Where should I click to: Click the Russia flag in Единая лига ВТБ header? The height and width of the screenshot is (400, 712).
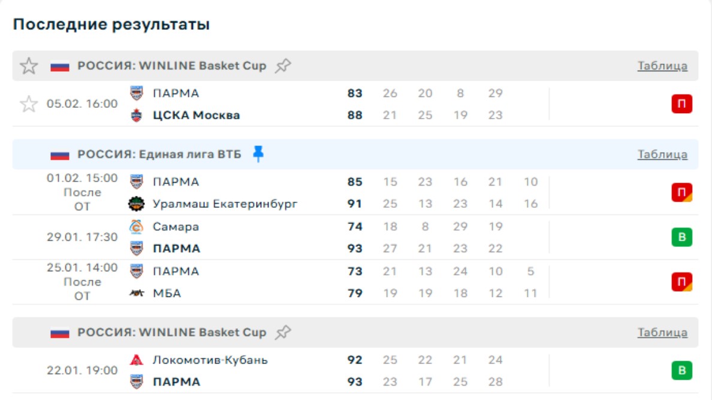coord(60,154)
